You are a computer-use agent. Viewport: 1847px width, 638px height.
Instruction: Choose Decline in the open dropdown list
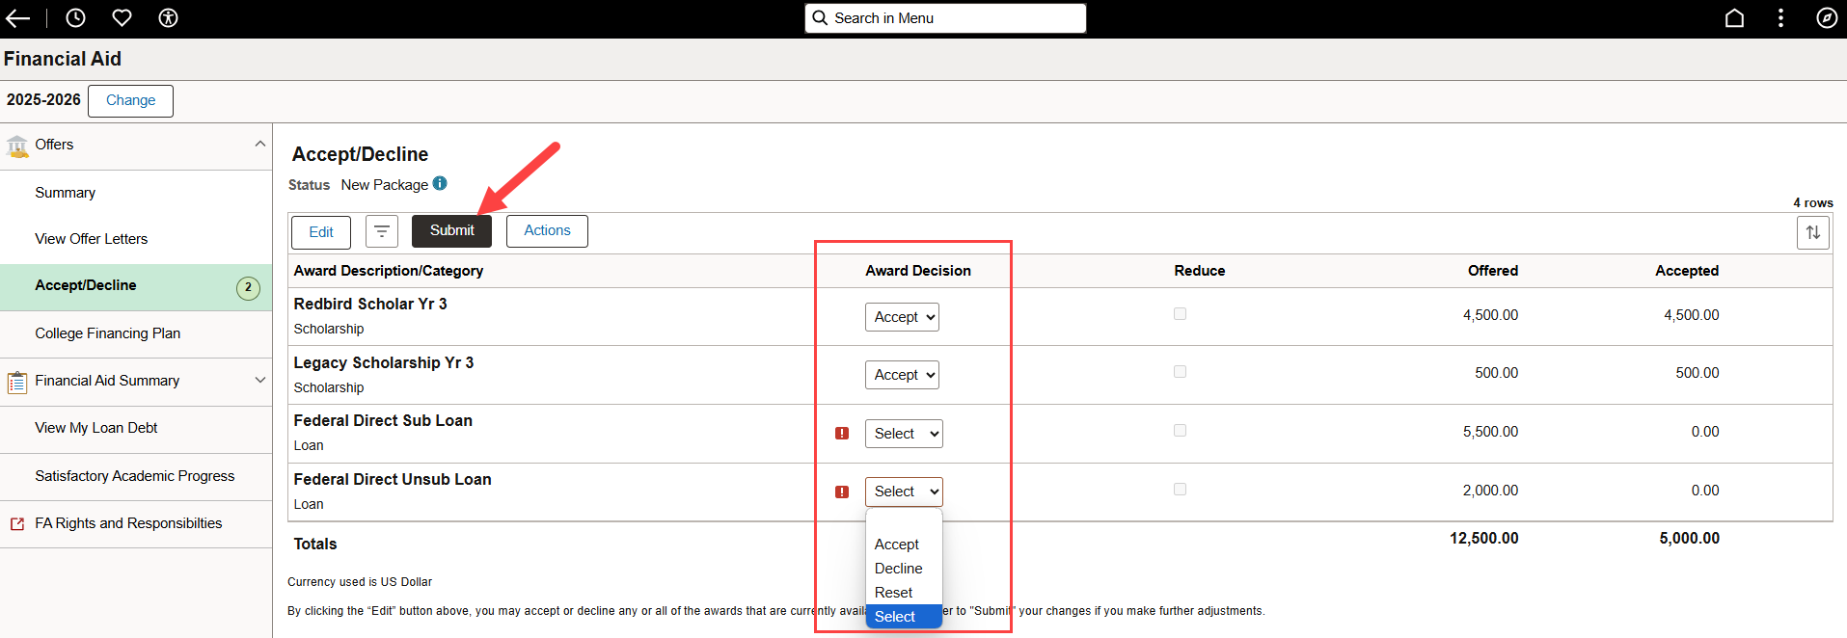point(904,569)
